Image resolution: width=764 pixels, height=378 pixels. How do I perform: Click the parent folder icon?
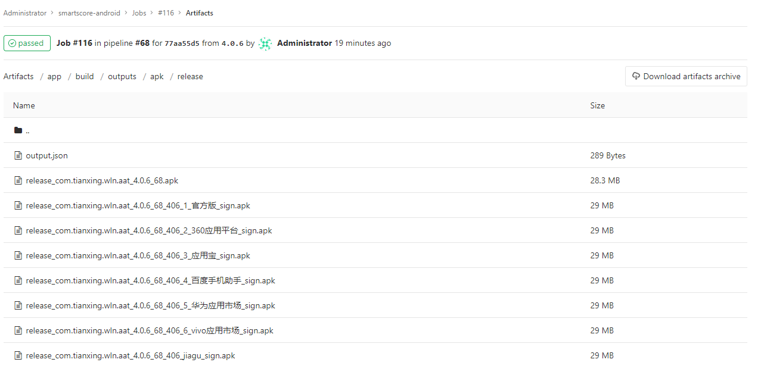[x=18, y=130]
